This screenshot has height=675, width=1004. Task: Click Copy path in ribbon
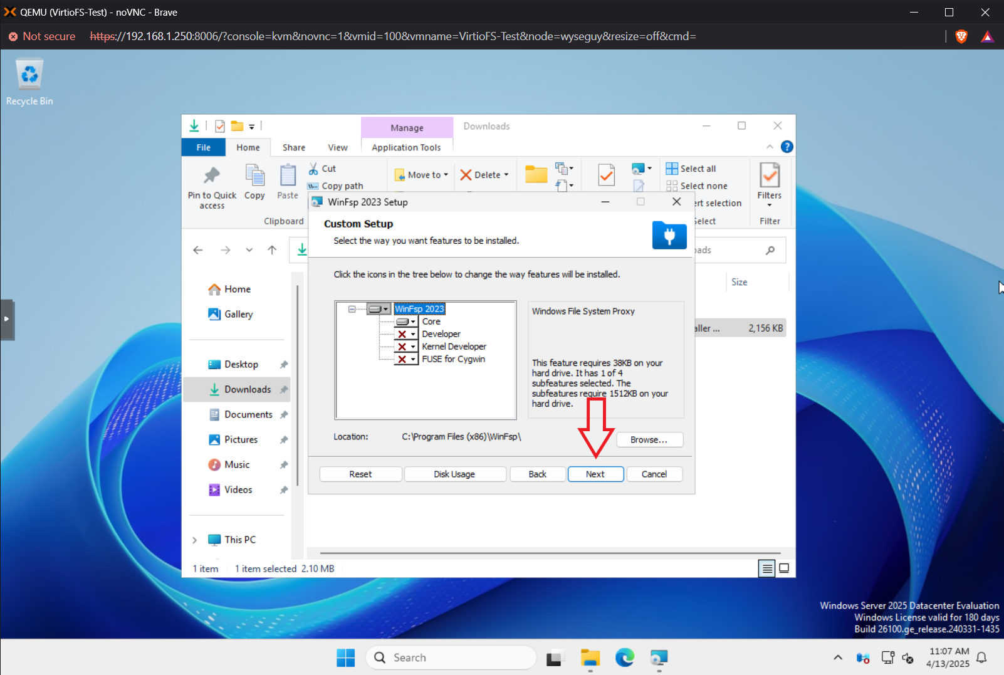click(335, 186)
